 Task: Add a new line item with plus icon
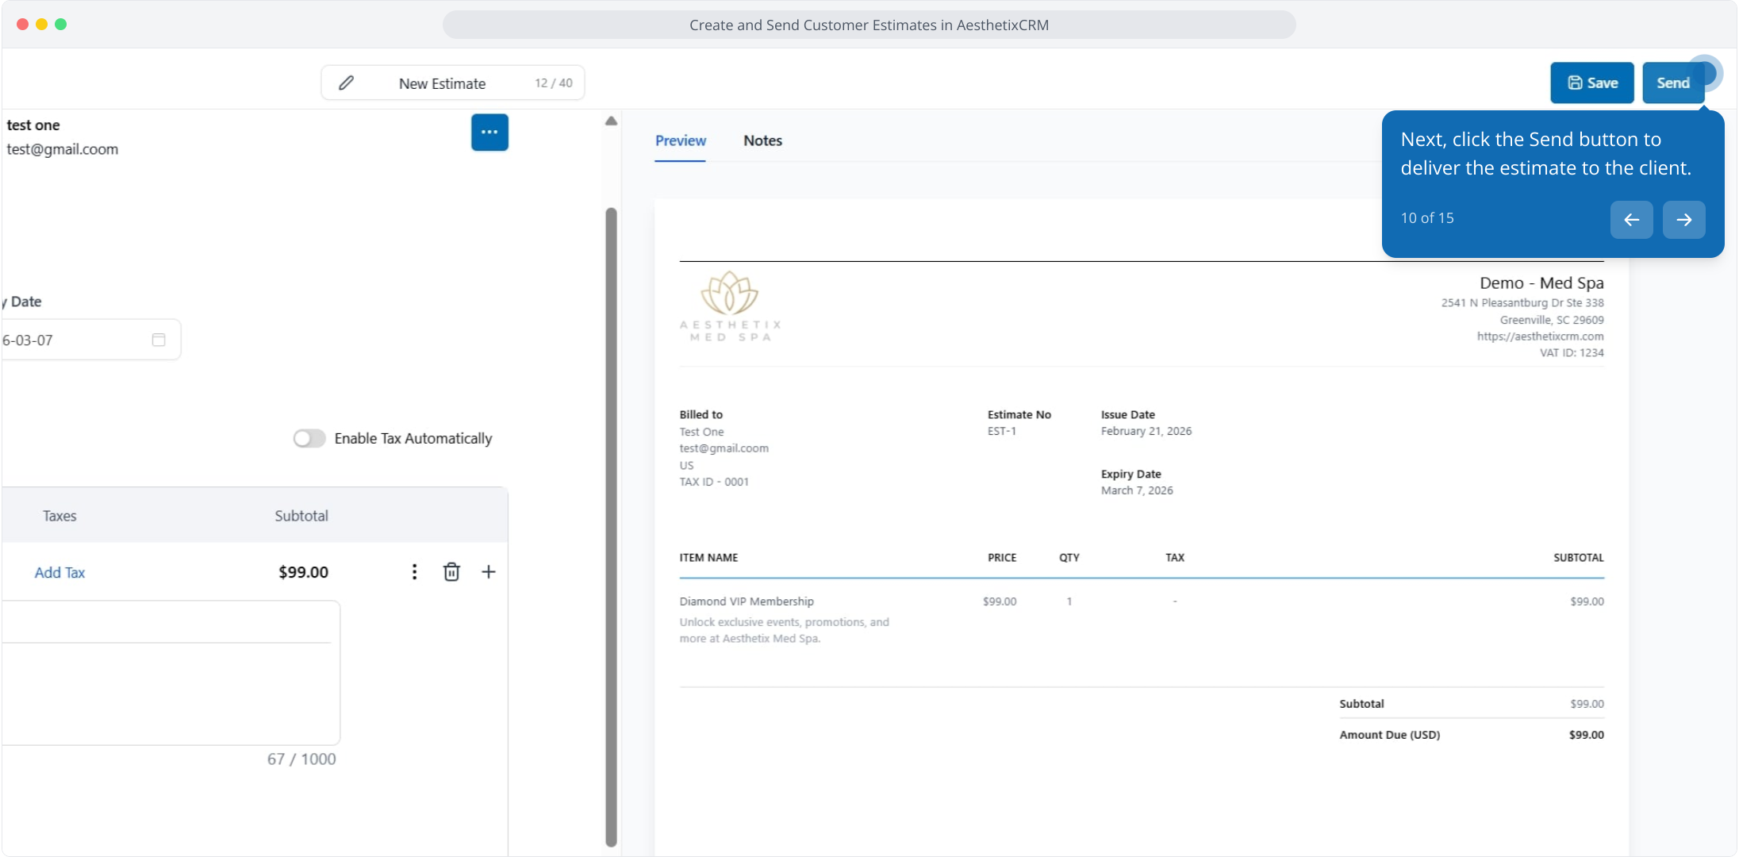point(489,572)
